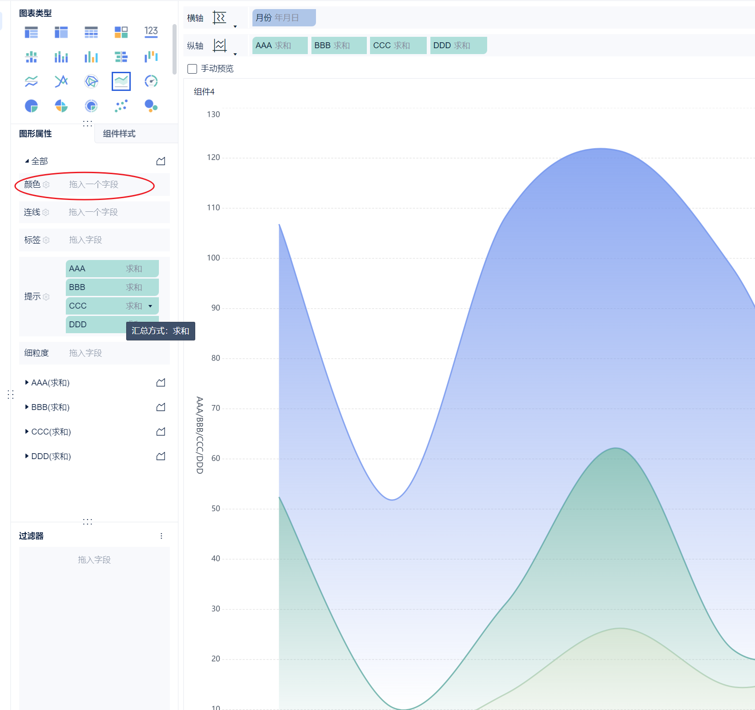755x710 pixels.
Task: Expand the AAA(求和) section
Action: tap(27, 383)
